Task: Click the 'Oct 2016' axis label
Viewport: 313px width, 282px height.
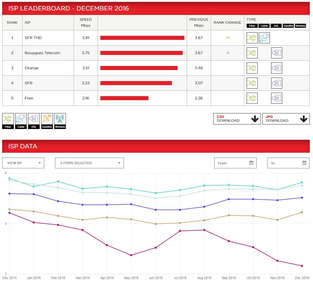Action: coord(253,278)
